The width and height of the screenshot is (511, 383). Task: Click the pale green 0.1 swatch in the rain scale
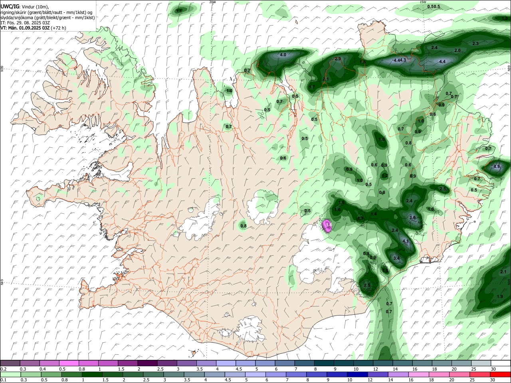(10, 374)
